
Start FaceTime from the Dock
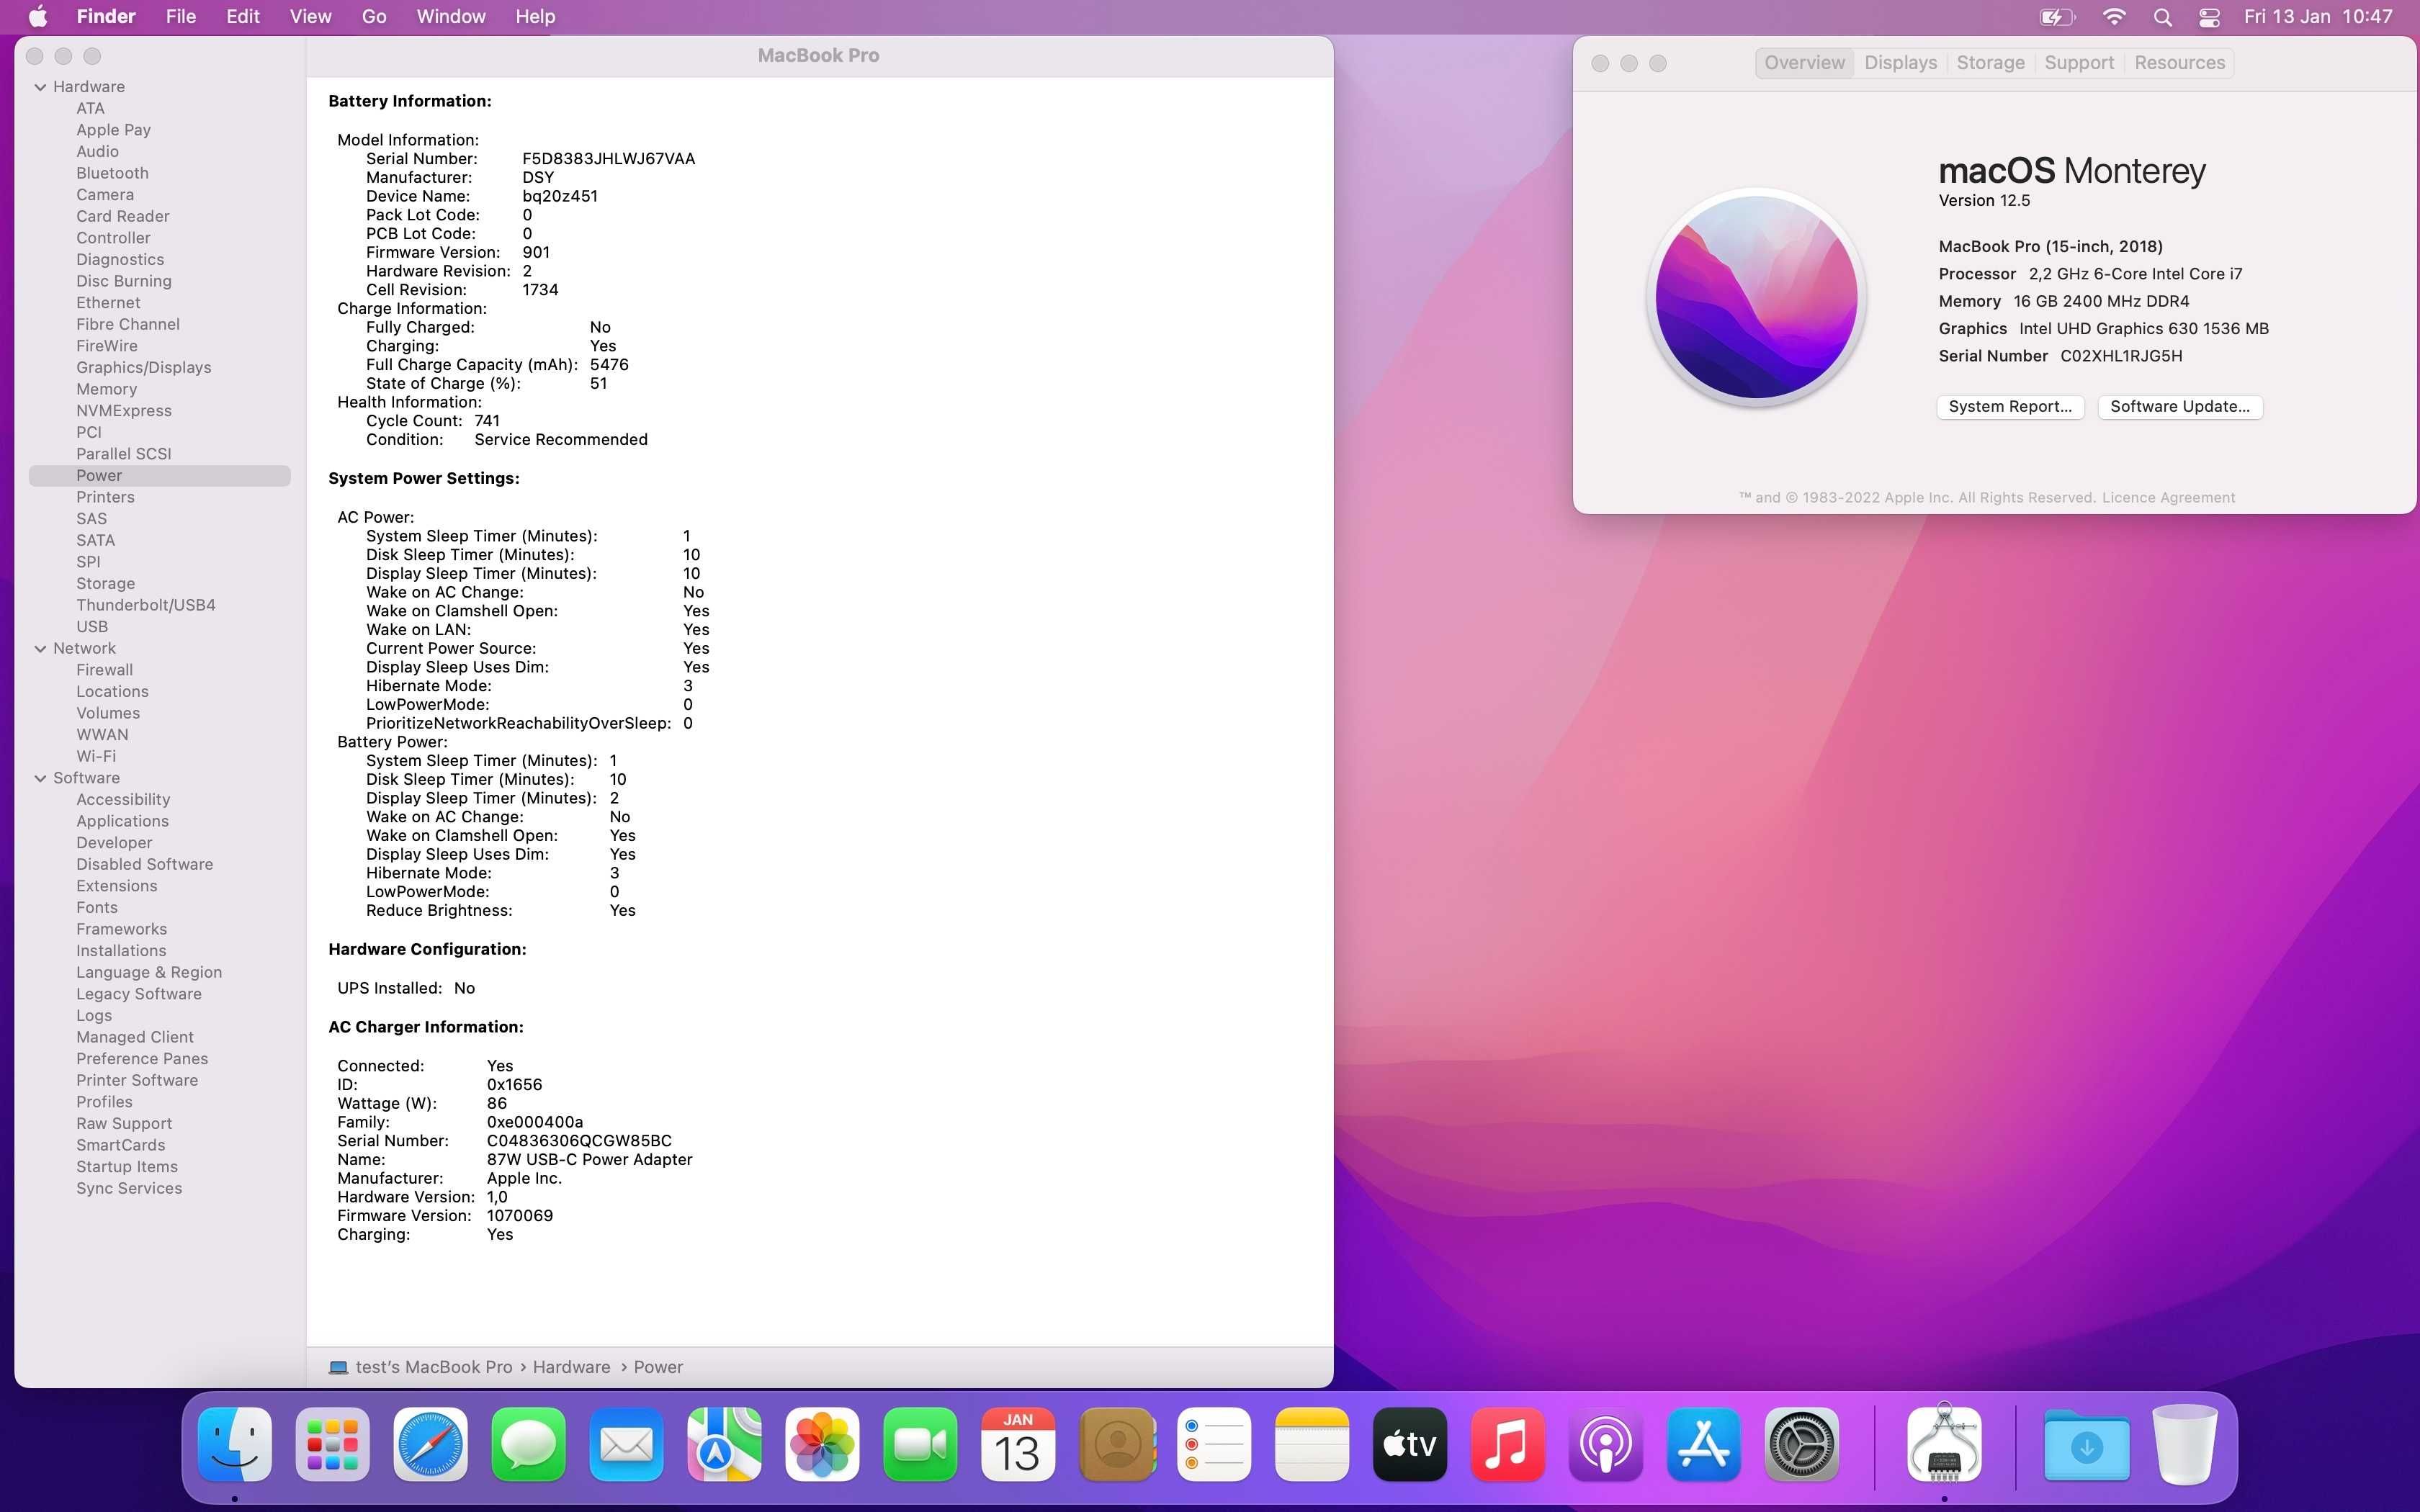tap(921, 1445)
